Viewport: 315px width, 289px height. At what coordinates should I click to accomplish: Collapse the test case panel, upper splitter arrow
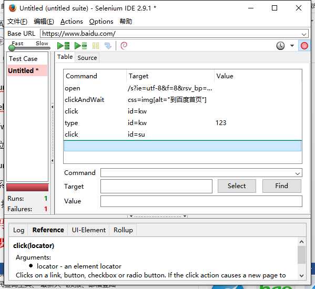tap(52, 107)
